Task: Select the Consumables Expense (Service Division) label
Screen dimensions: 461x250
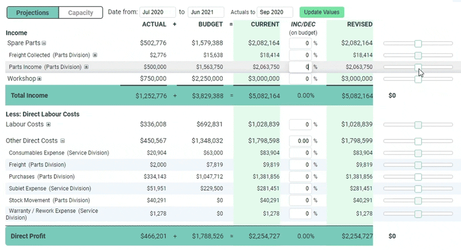Action: click(x=59, y=153)
